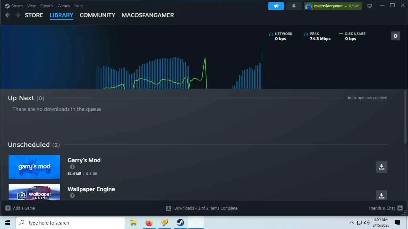Click the info icon under Garry's Mod
This screenshot has width=408, height=229.
[72, 167]
